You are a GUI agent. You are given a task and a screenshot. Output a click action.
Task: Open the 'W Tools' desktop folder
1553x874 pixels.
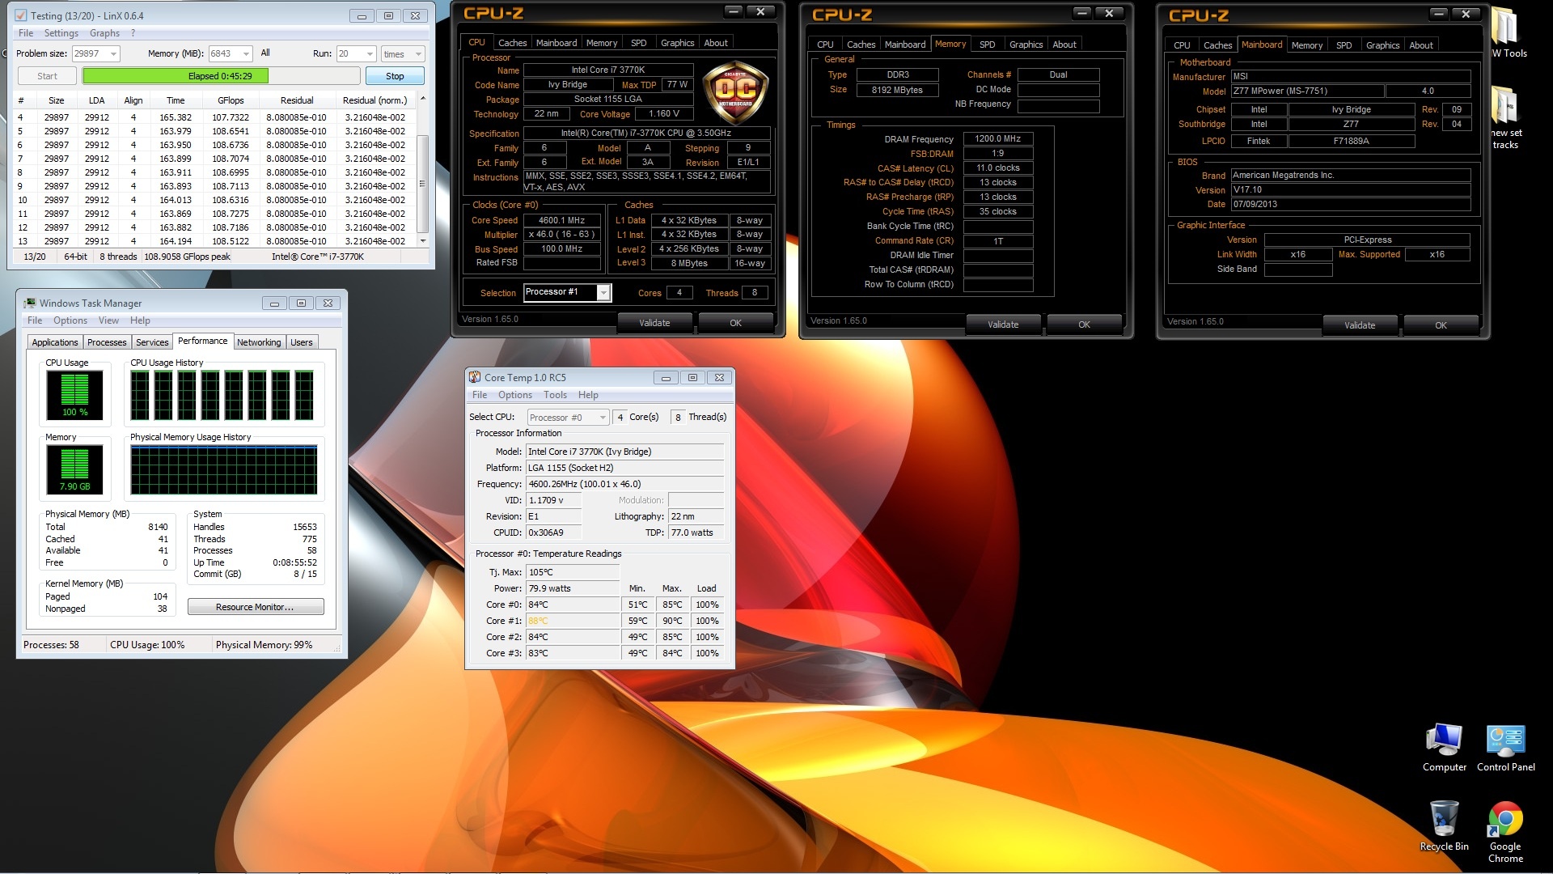tap(1508, 32)
